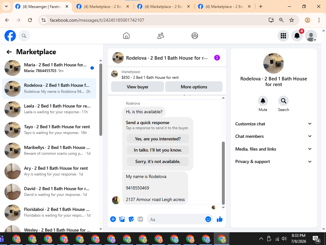Switch to the fourth Marketplace browser tab
326x245 pixels.
(x=224, y=7)
